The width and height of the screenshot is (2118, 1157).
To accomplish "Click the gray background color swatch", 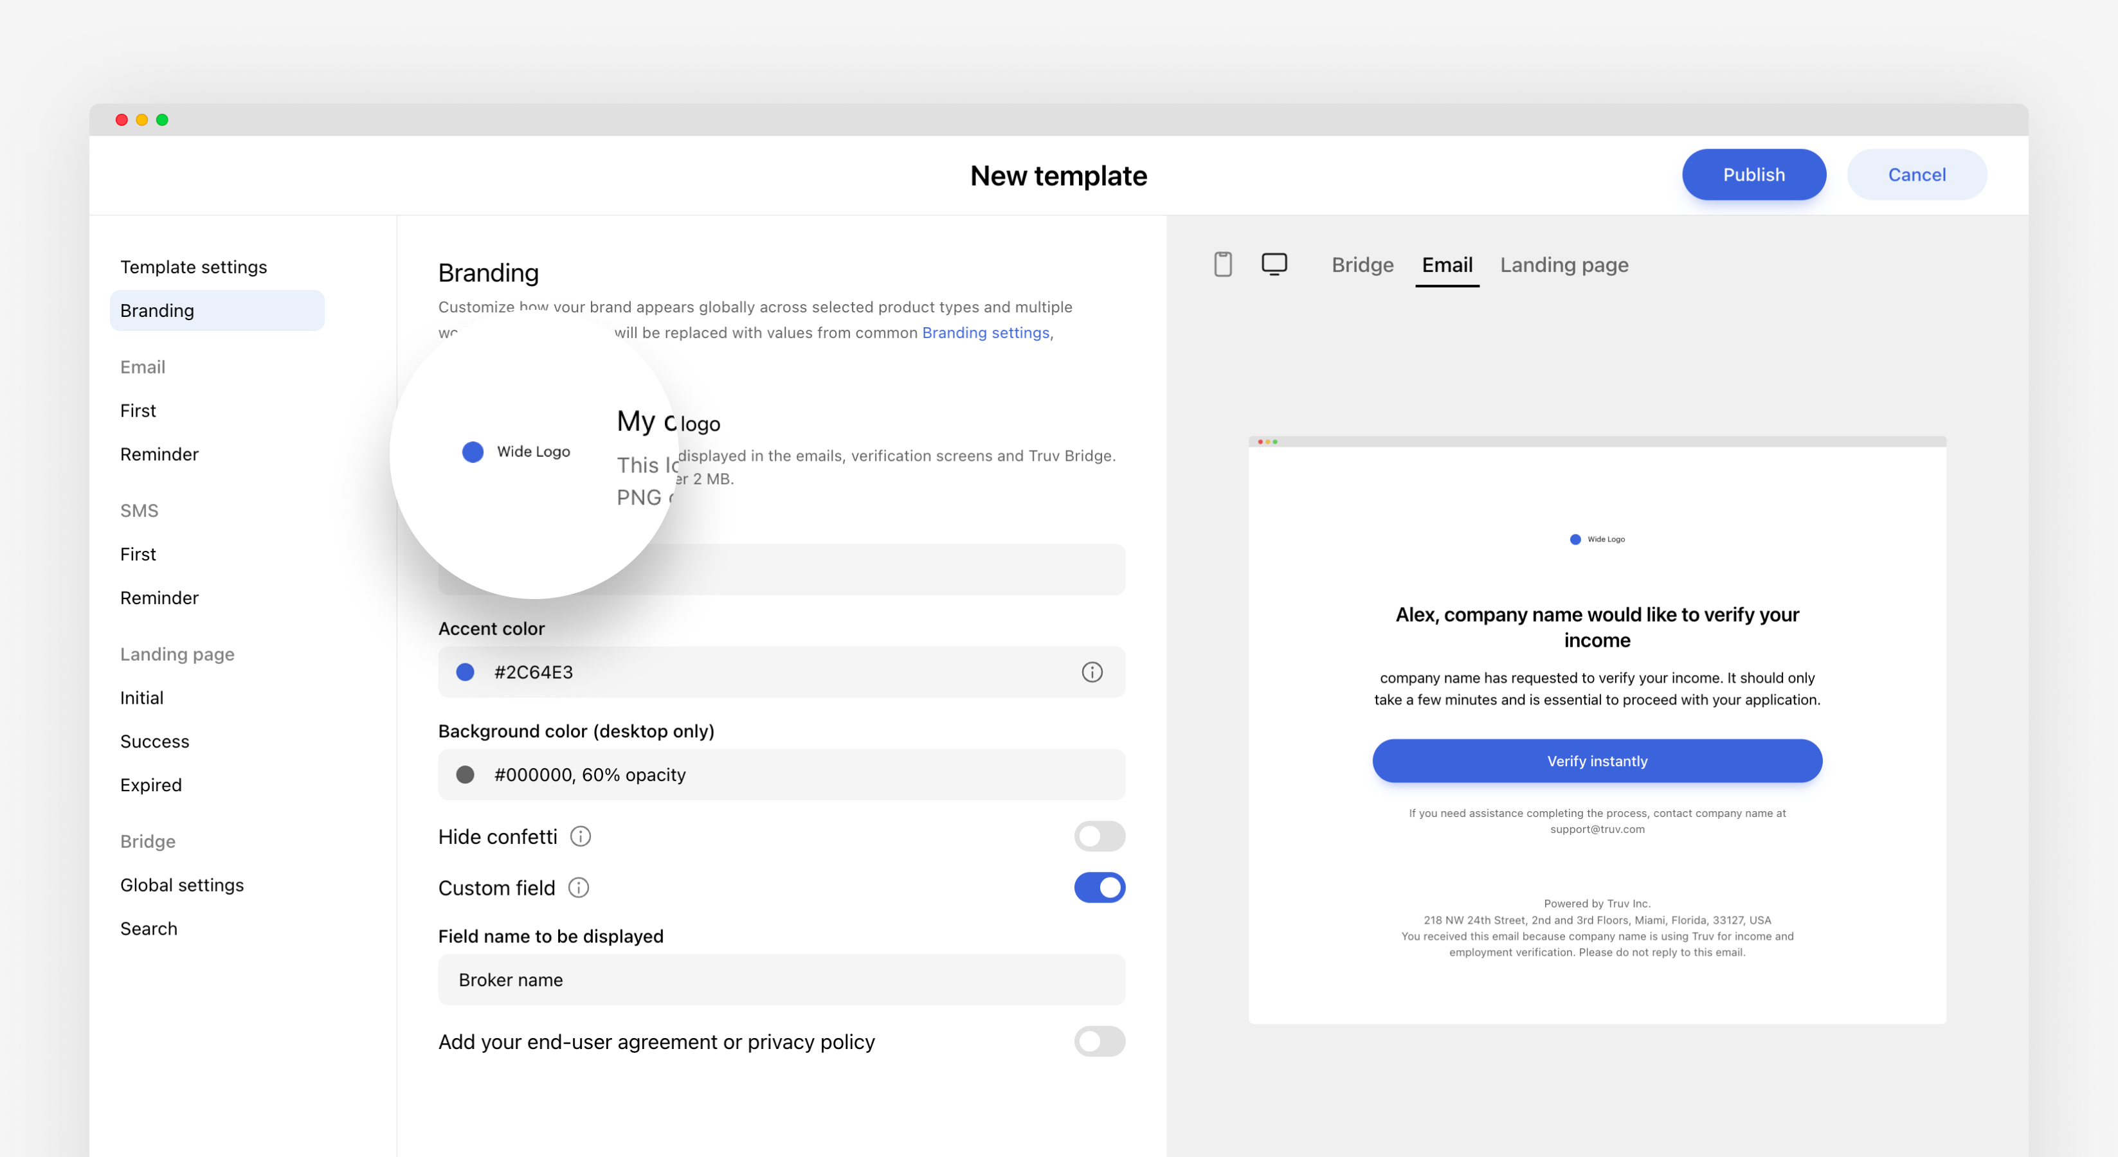I will (466, 775).
